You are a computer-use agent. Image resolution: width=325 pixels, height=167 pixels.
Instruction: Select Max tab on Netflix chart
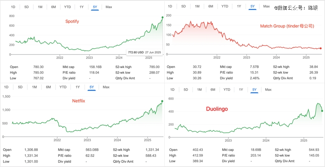106,87
